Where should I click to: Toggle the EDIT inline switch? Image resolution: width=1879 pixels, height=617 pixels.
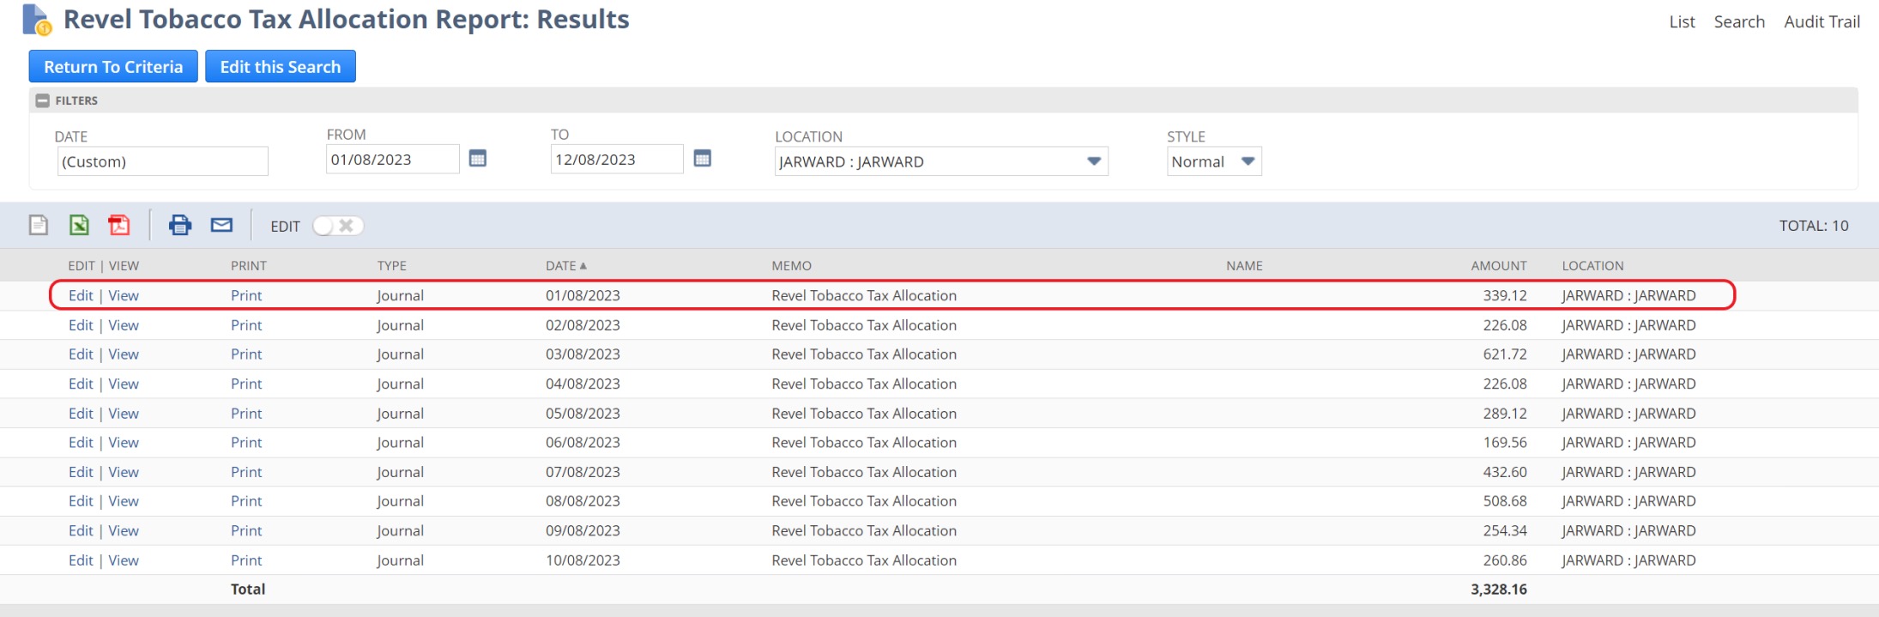pyautogui.click(x=338, y=226)
